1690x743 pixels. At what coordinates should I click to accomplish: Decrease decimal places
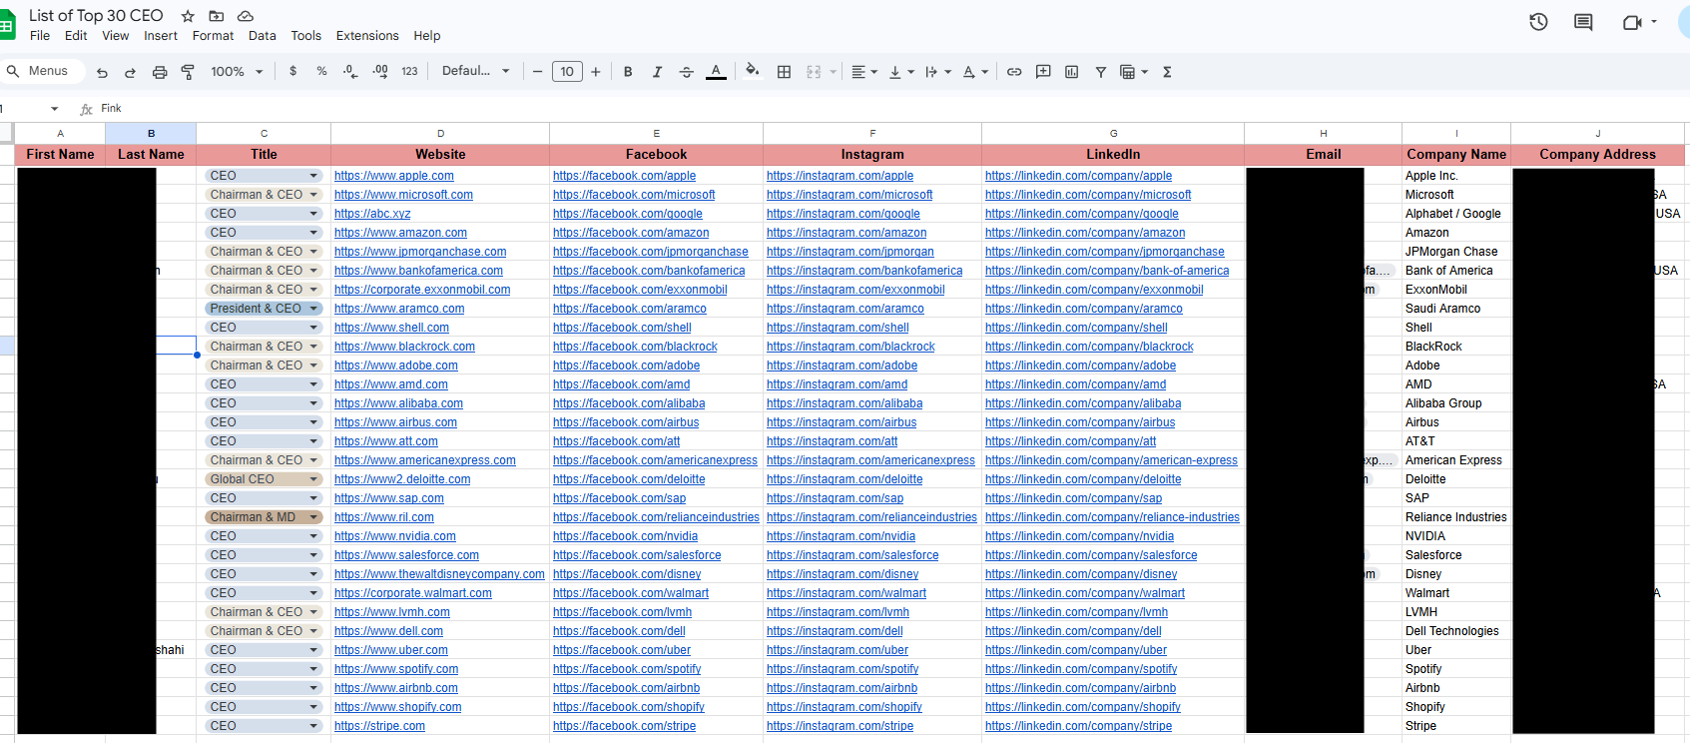(x=349, y=72)
